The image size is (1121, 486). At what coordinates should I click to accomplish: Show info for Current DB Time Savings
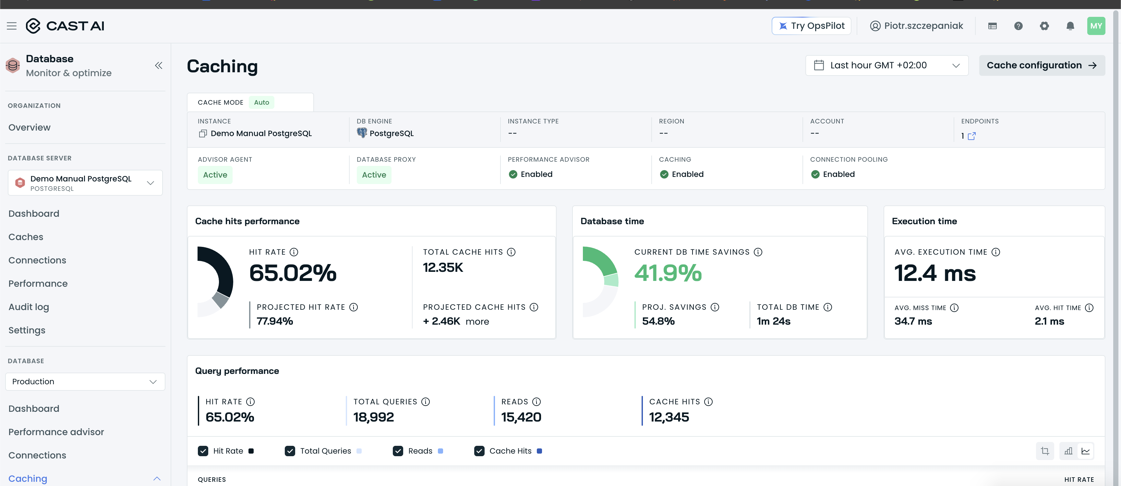[758, 252]
